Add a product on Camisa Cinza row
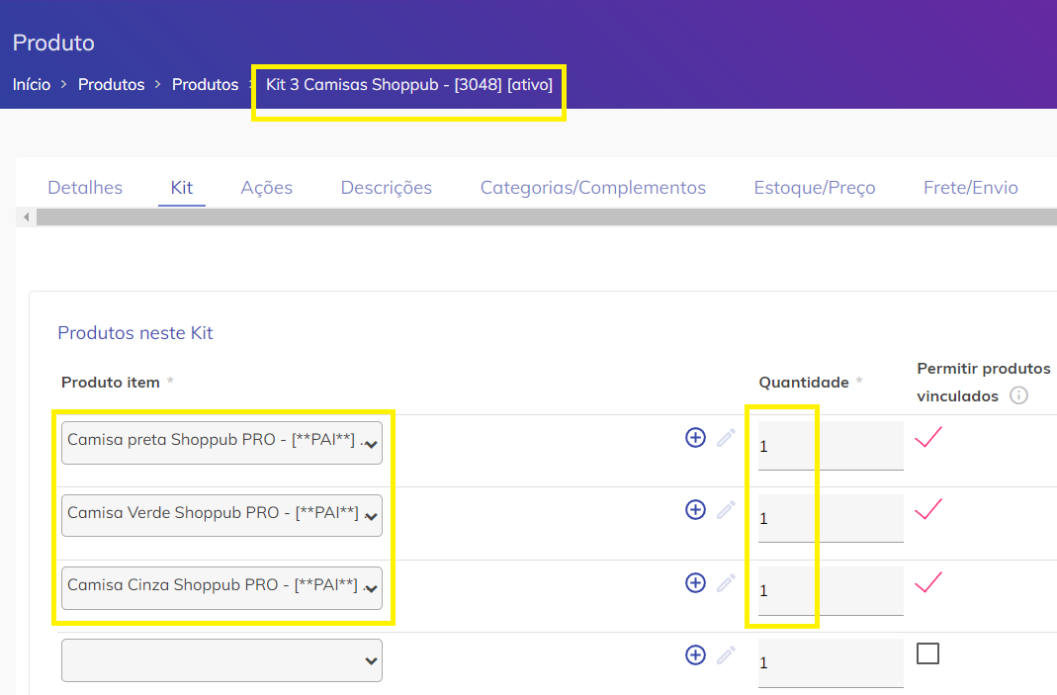 click(x=695, y=582)
